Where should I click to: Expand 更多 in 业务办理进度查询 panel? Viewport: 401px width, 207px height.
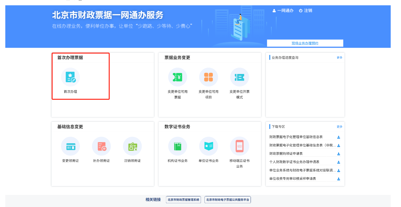coord(340,57)
